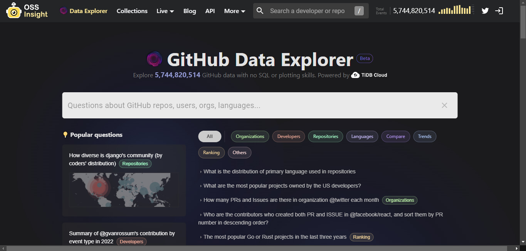Open question about @twitter PRs and Issues
The height and width of the screenshot is (251, 526).
(291, 200)
